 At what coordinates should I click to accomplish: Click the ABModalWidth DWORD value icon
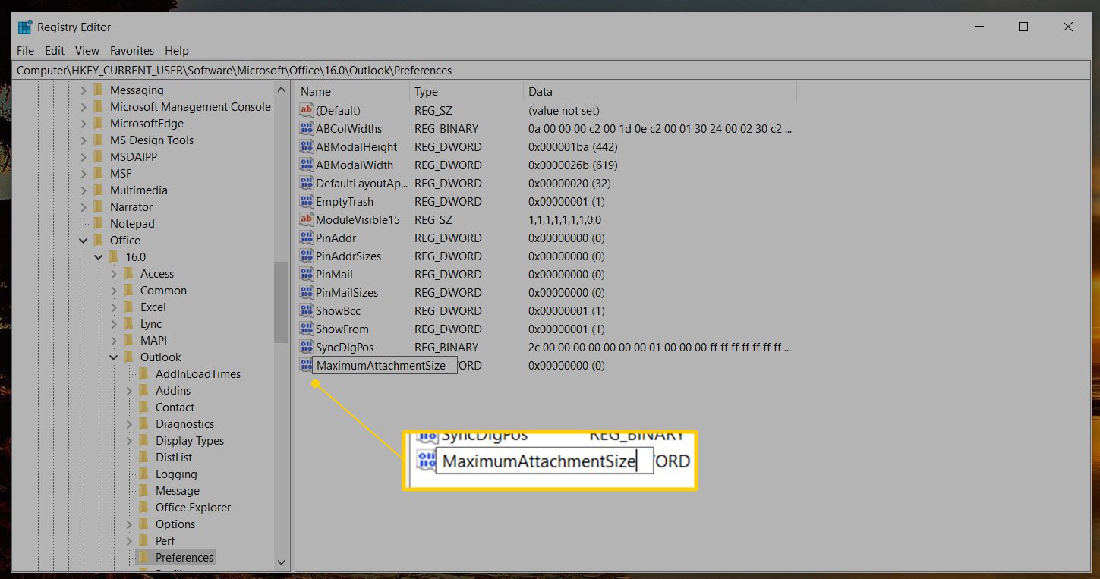point(306,165)
